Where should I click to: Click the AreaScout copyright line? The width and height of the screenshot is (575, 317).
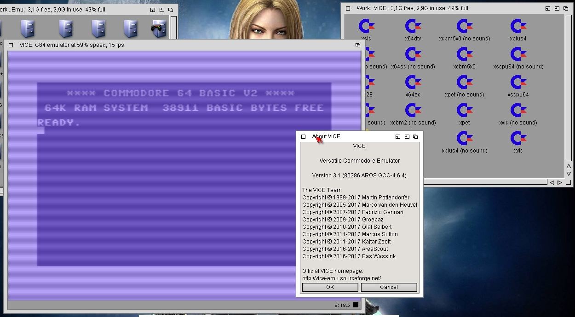click(x=345, y=249)
